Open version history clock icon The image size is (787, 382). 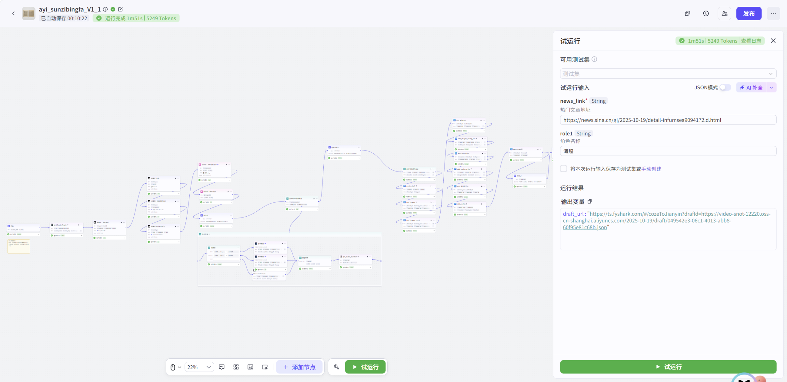(706, 14)
